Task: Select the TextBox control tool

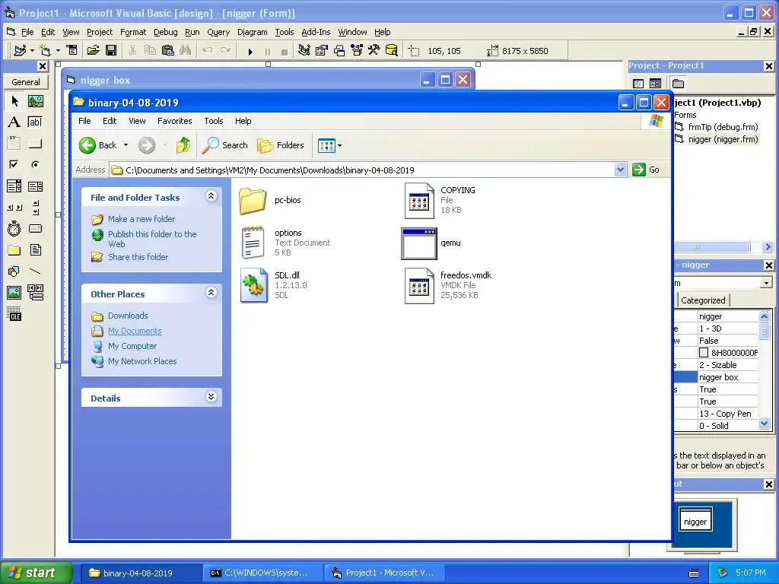Action: tap(35, 122)
